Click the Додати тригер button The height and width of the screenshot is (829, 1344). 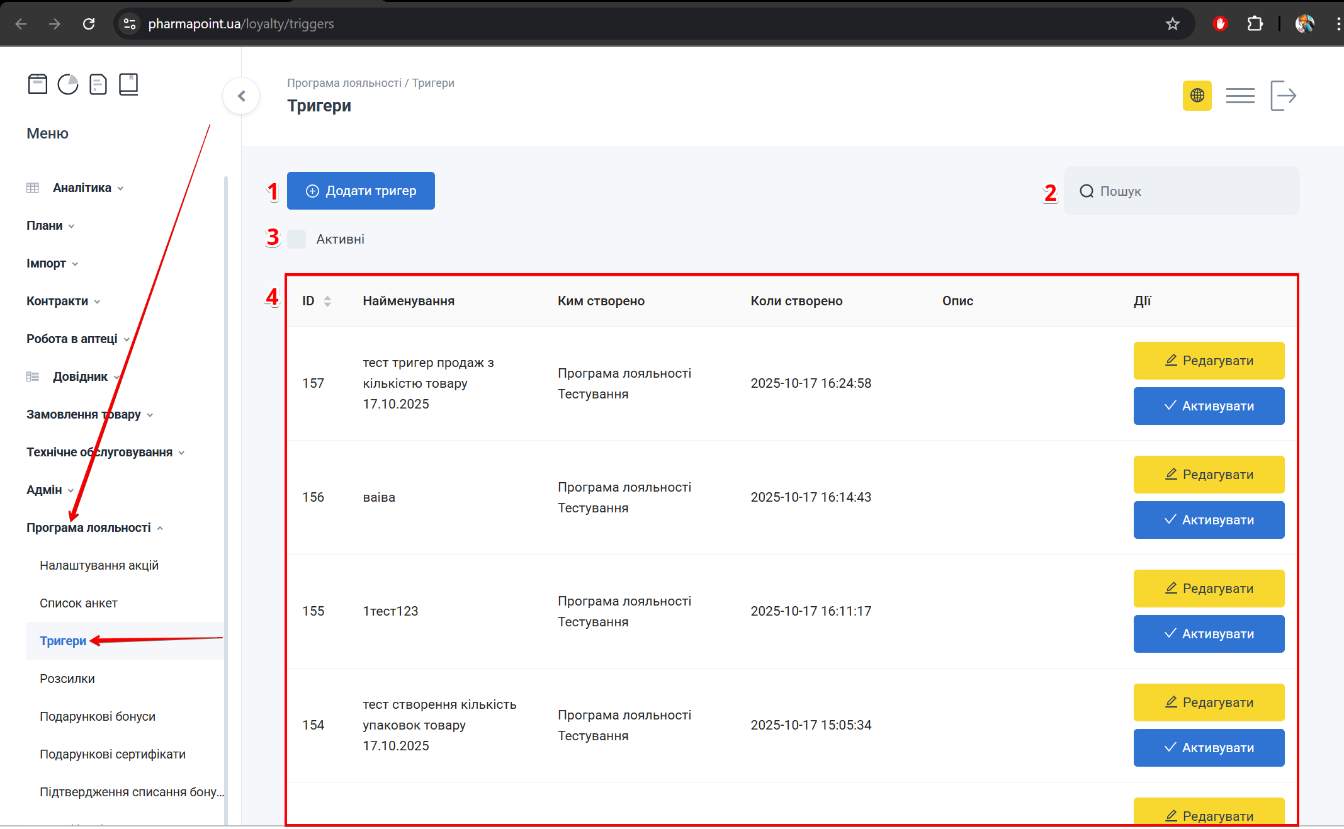[361, 191]
